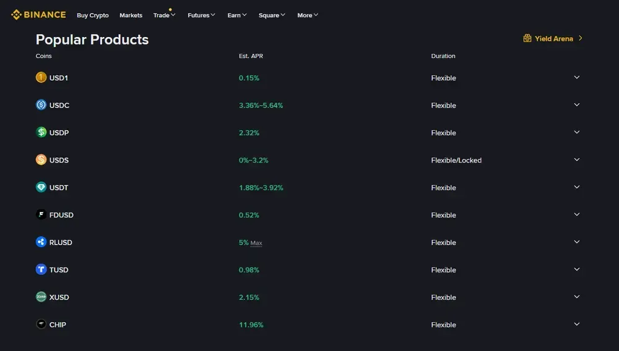Open the More dropdown menu
619x351 pixels.
308,15
